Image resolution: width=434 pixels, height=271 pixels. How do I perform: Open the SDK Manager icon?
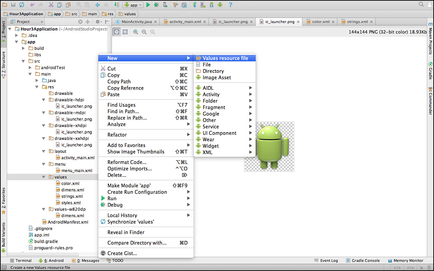212,5
